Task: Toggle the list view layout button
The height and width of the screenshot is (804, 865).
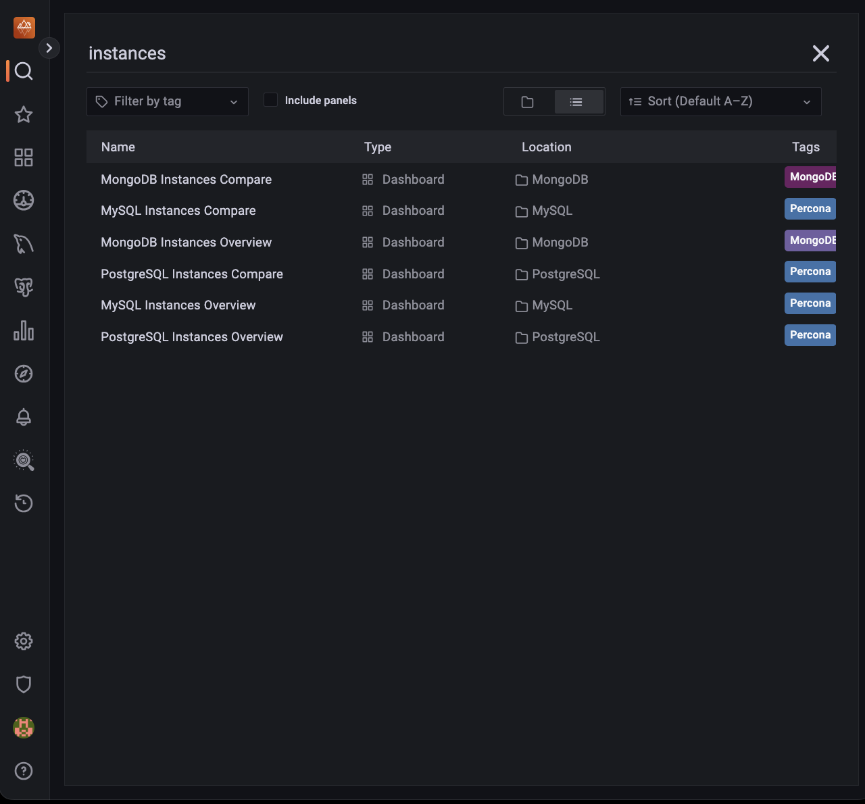Action: 578,101
